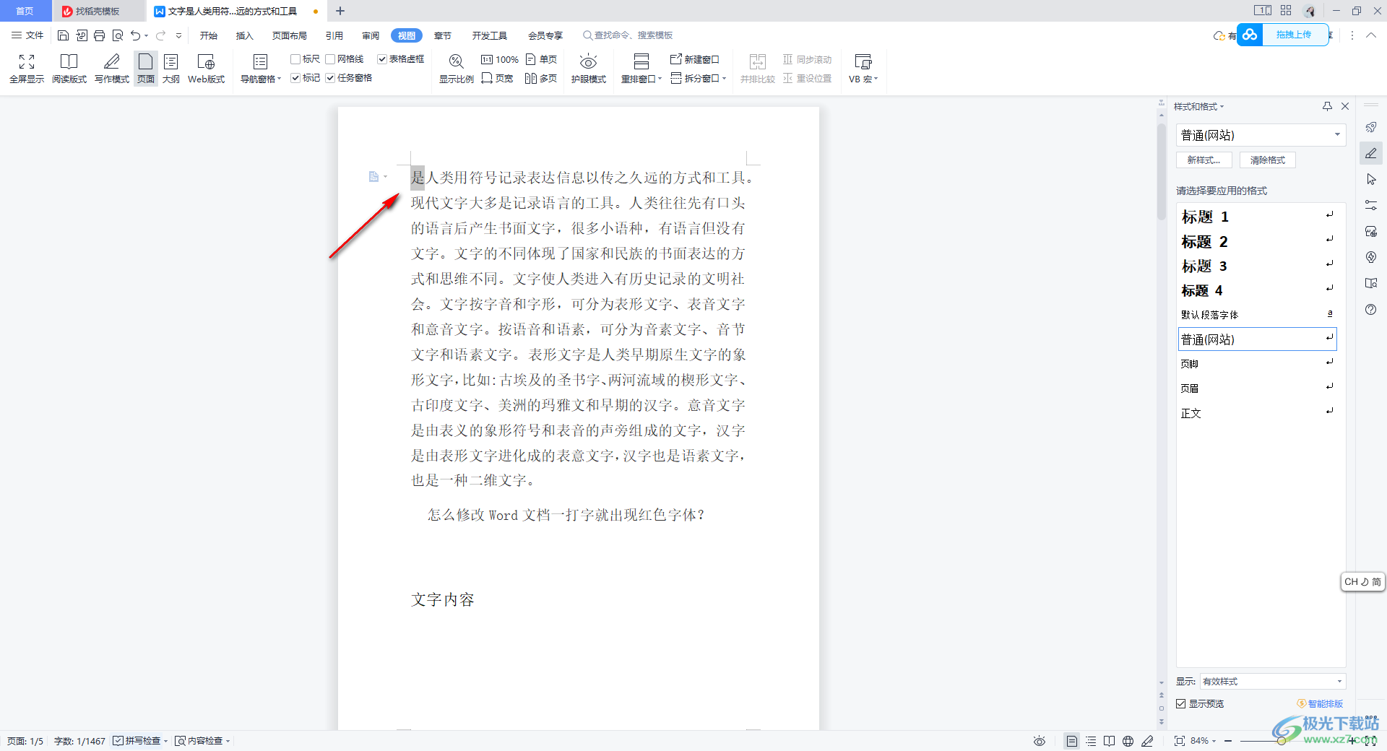
Task: Open the 插入 ribbon tab
Action: tap(245, 35)
